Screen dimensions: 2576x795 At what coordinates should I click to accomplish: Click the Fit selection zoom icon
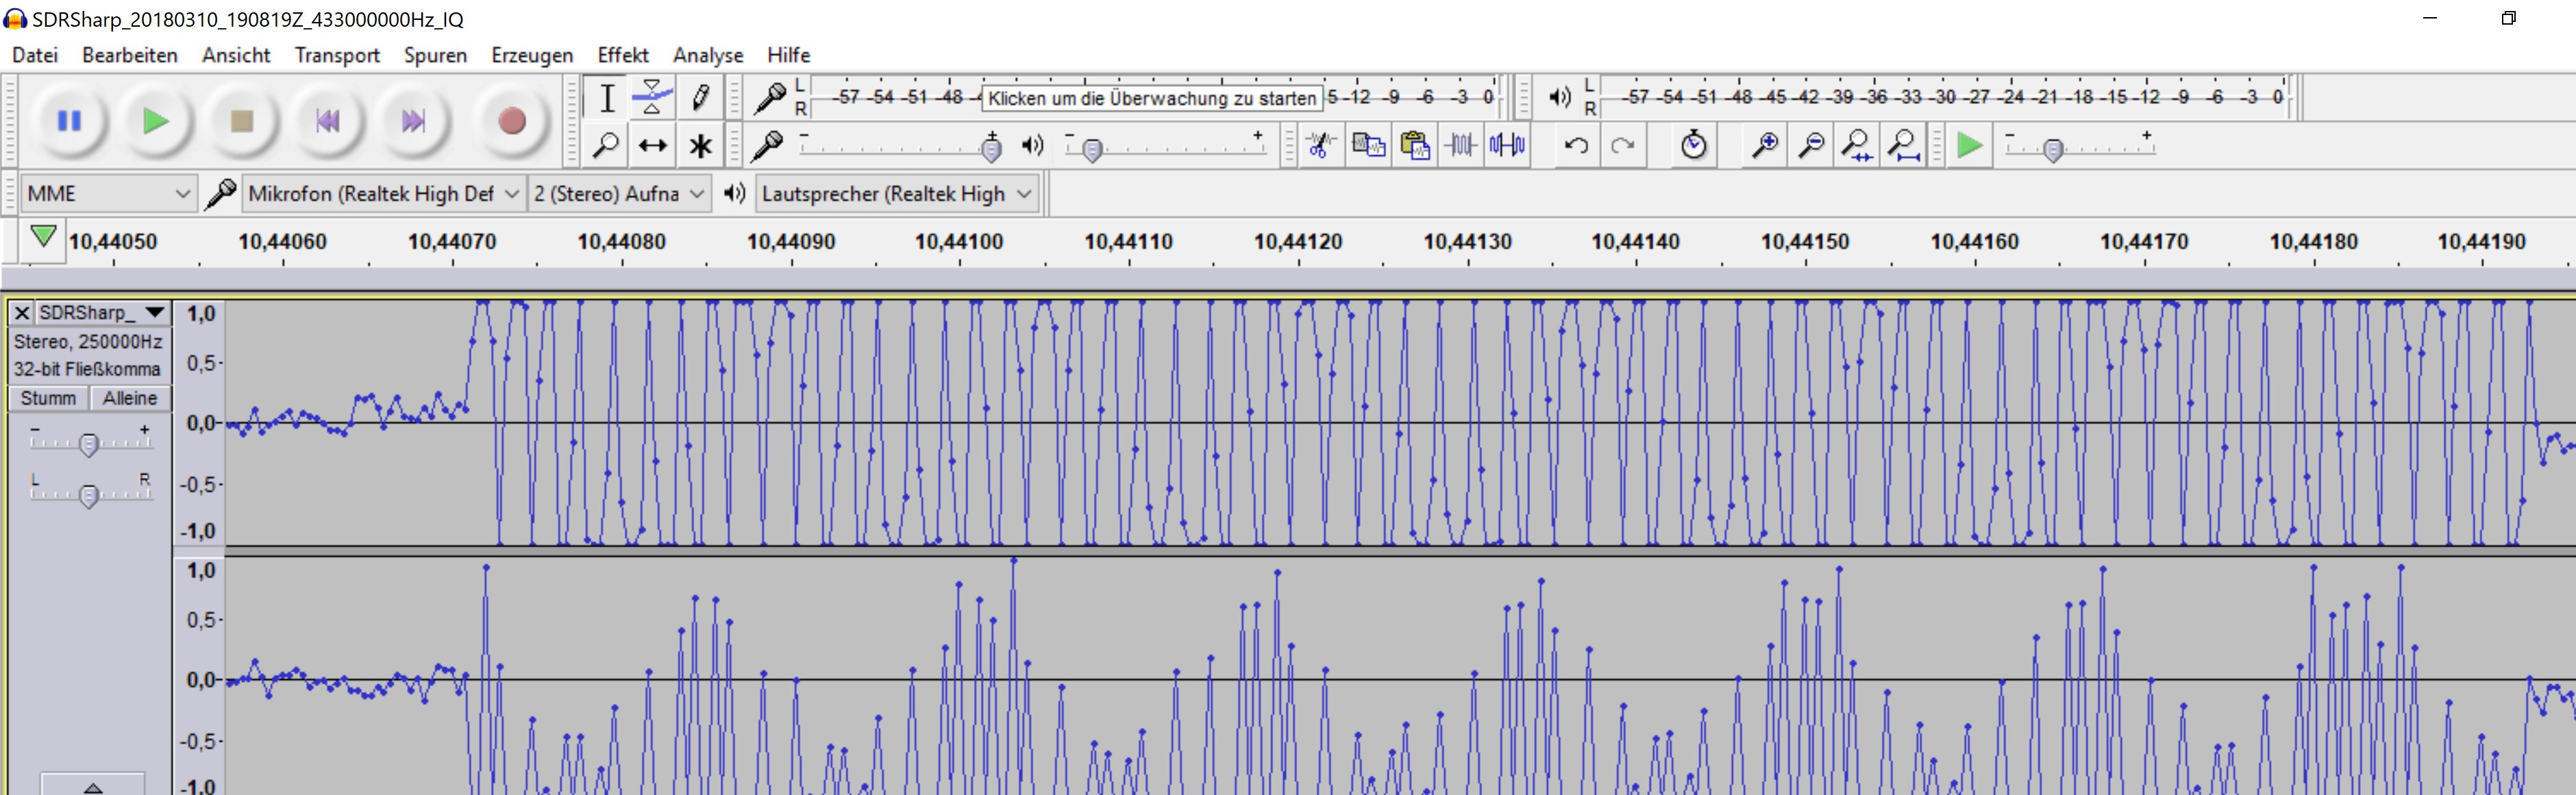coord(1857,146)
